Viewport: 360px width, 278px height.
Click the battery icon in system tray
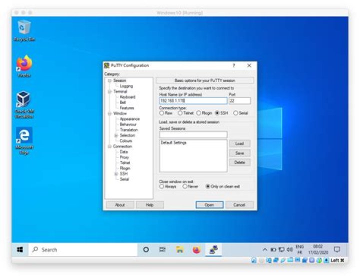coord(273,249)
